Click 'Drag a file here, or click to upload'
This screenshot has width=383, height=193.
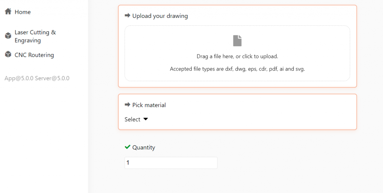click(x=237, y=56)
